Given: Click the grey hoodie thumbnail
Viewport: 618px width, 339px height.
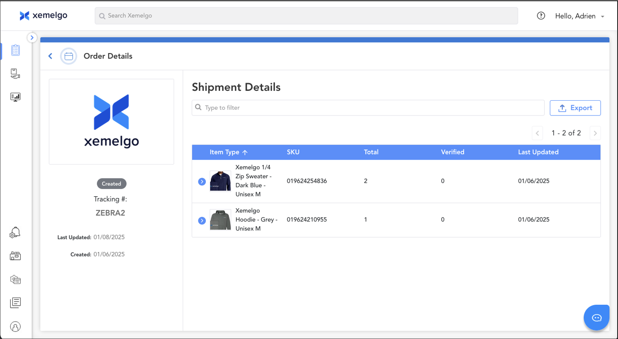Looking at the screenshot, I should click(x=220, y=219).
